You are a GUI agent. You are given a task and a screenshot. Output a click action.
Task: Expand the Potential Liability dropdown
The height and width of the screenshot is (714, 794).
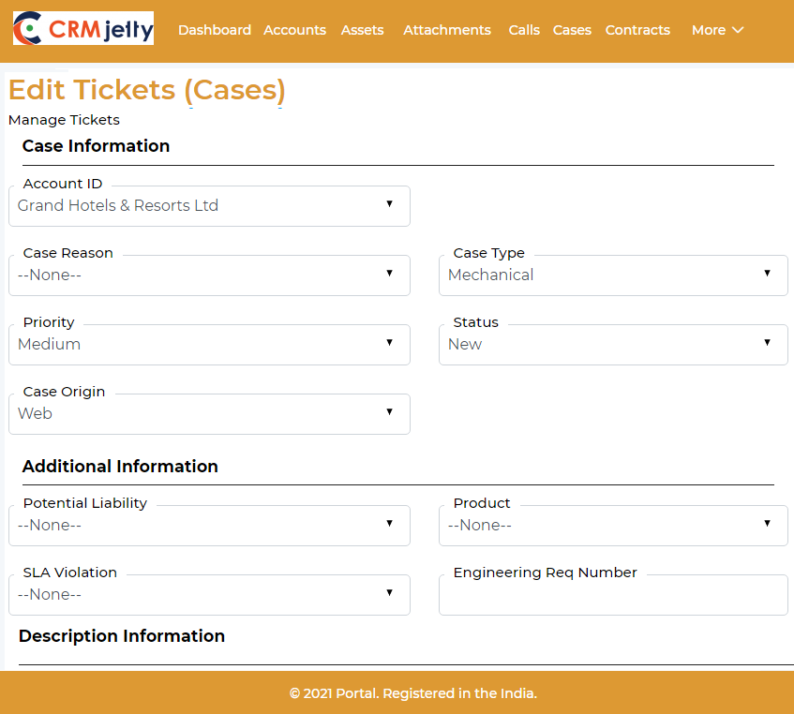tap(209, 526)
